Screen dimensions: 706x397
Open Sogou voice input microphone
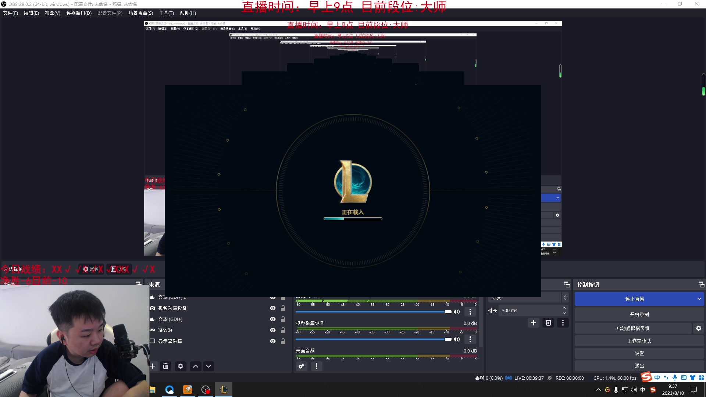[x=675, y=378]
